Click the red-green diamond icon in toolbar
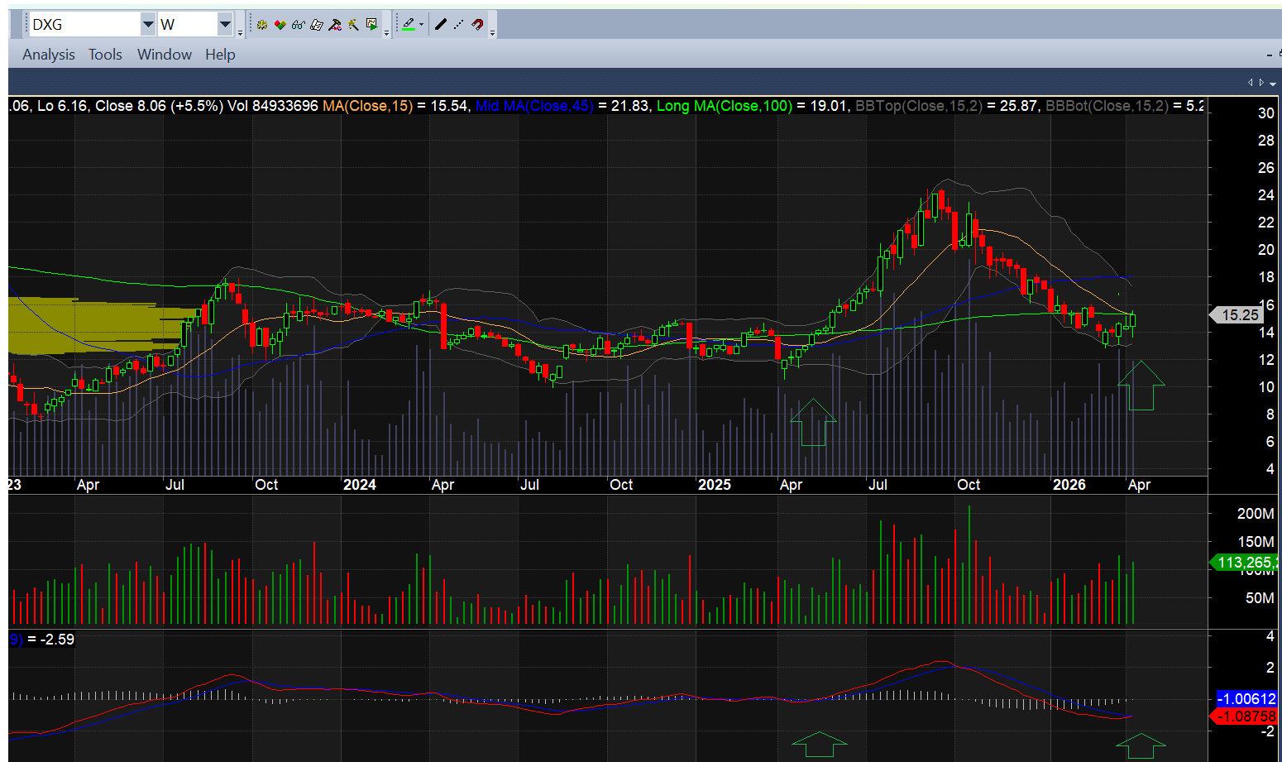Viewport: 1282px width, 762px height. [280, 25]
